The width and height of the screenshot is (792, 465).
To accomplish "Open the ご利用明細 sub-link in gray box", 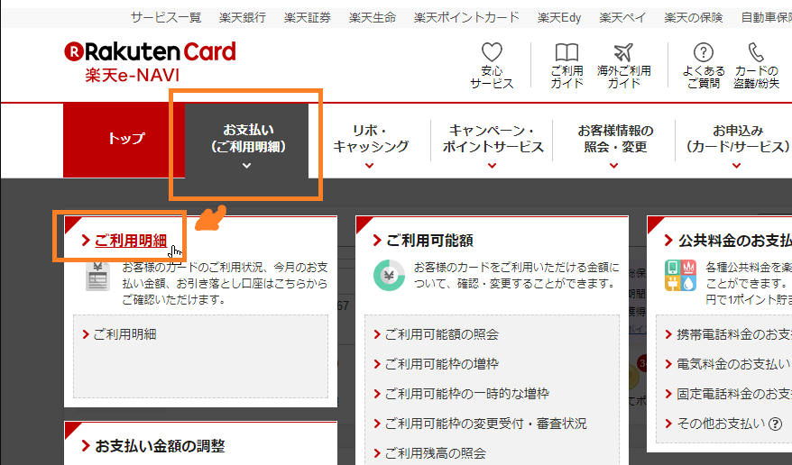I will (x=124, y=334).
